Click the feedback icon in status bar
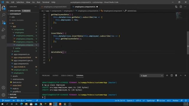Image resolution: width=189 pixels, height=106 pixels. [x=182, y=101]
